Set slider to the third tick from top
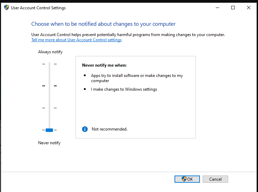 coord(49,108)
